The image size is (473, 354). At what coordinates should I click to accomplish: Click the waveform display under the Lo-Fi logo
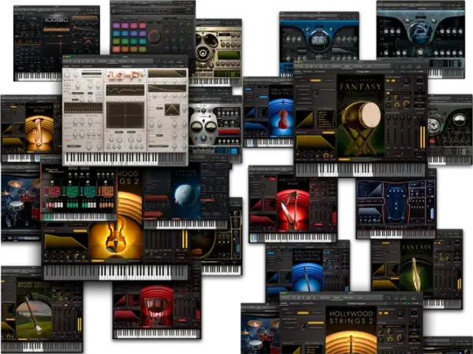[125, 90]
